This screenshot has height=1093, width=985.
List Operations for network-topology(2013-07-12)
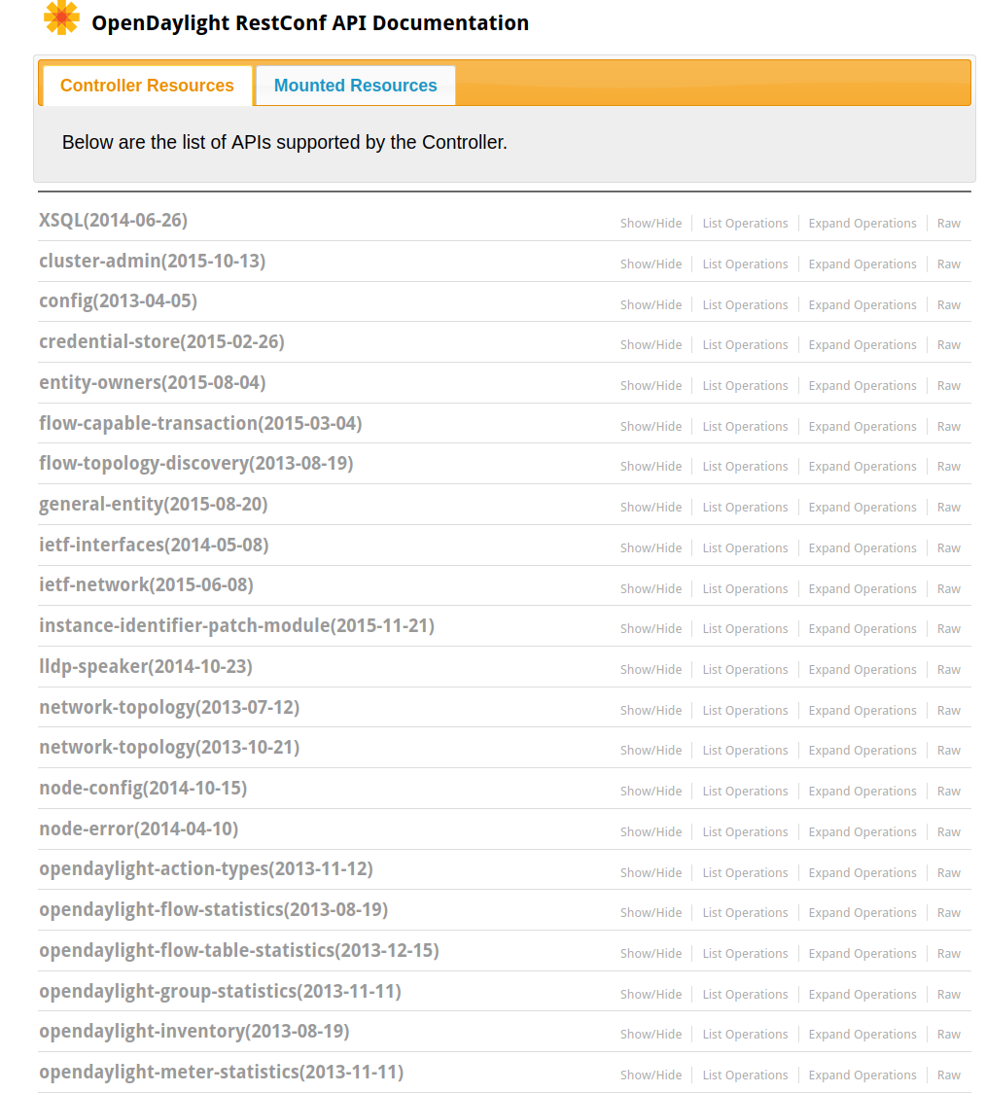click(745, 711)
